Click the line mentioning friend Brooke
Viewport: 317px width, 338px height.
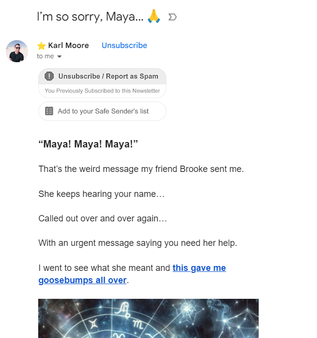click(x=141, y=169)
